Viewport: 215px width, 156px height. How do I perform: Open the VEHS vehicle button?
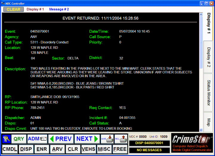(x=88, y=149)
